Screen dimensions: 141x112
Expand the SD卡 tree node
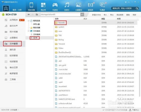(x=31, y=38)
